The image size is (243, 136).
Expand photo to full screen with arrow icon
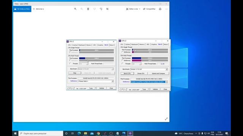[x=166, y=119]
